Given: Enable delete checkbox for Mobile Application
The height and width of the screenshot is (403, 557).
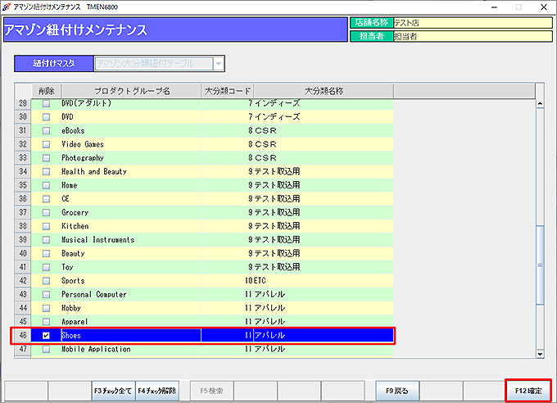Looking at the screenshot, I should click(x=46, y=350).
